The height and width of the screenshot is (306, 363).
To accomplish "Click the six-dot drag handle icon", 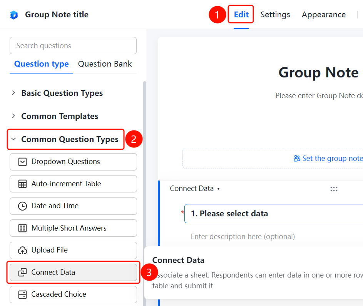I will click(334, 189).
